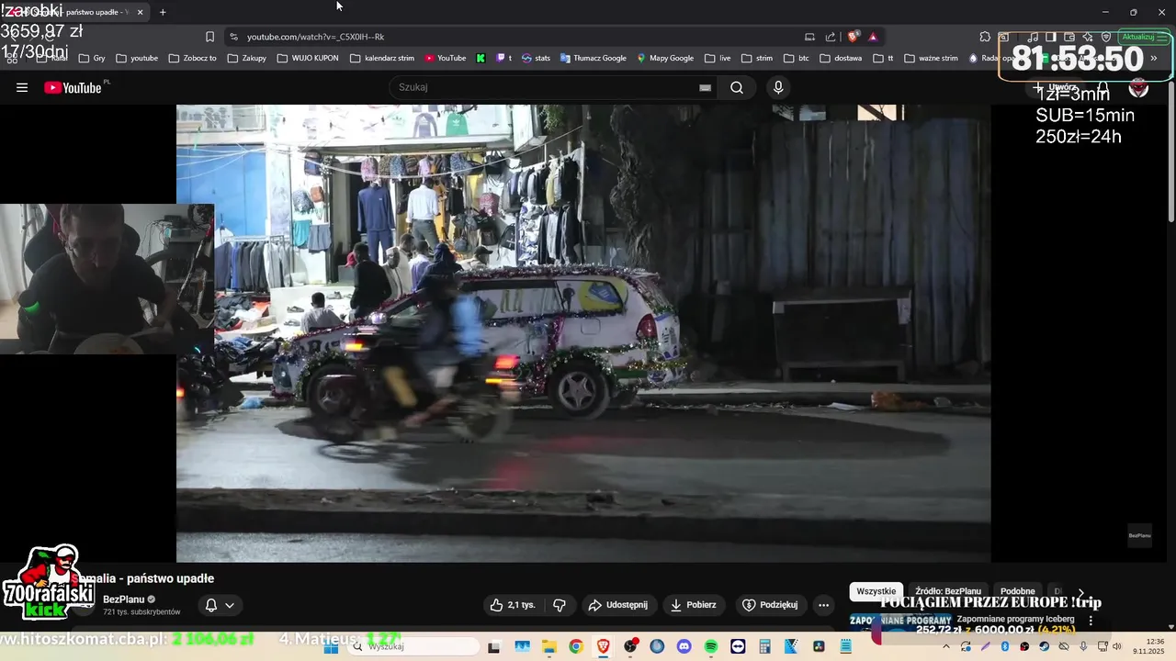The height and width of the screenshot is (661, 1176).
Task: Open Notepad from the taskbar
Action: (846, 646)
